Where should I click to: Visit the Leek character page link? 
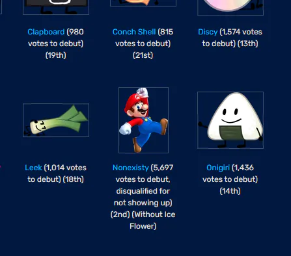33,168
